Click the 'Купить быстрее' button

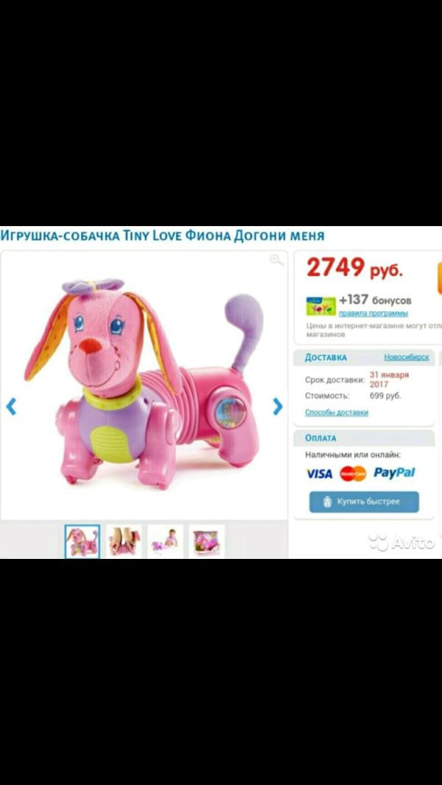point(364,501)
